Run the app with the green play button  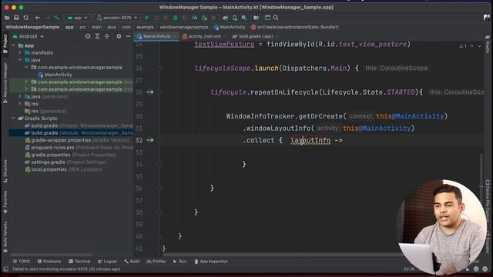tap(147, 18)
